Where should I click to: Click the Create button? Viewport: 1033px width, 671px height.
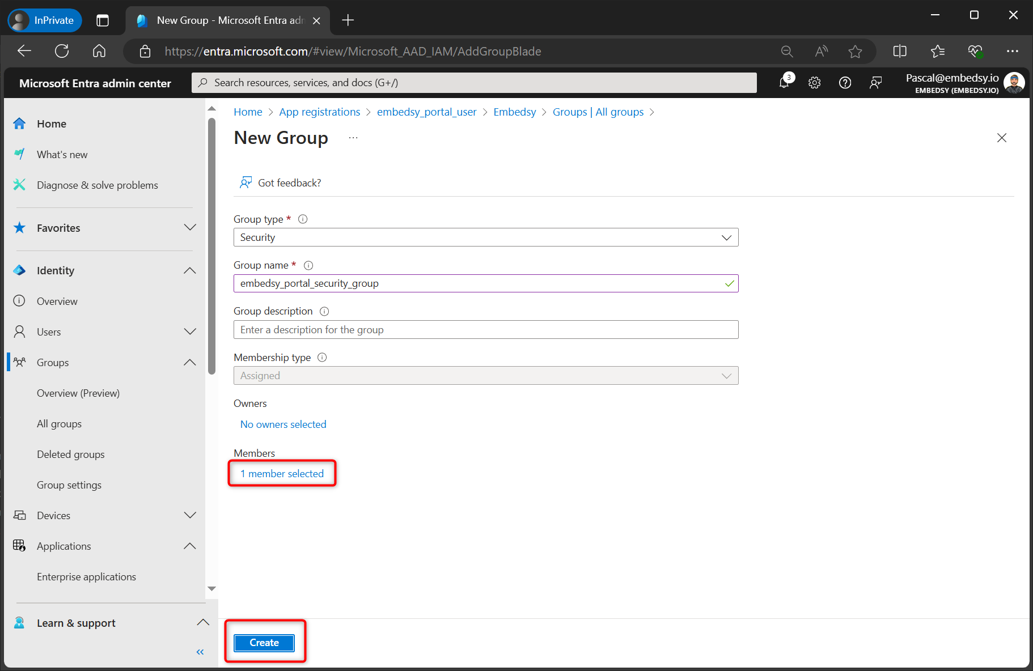[x=264, y=643]
